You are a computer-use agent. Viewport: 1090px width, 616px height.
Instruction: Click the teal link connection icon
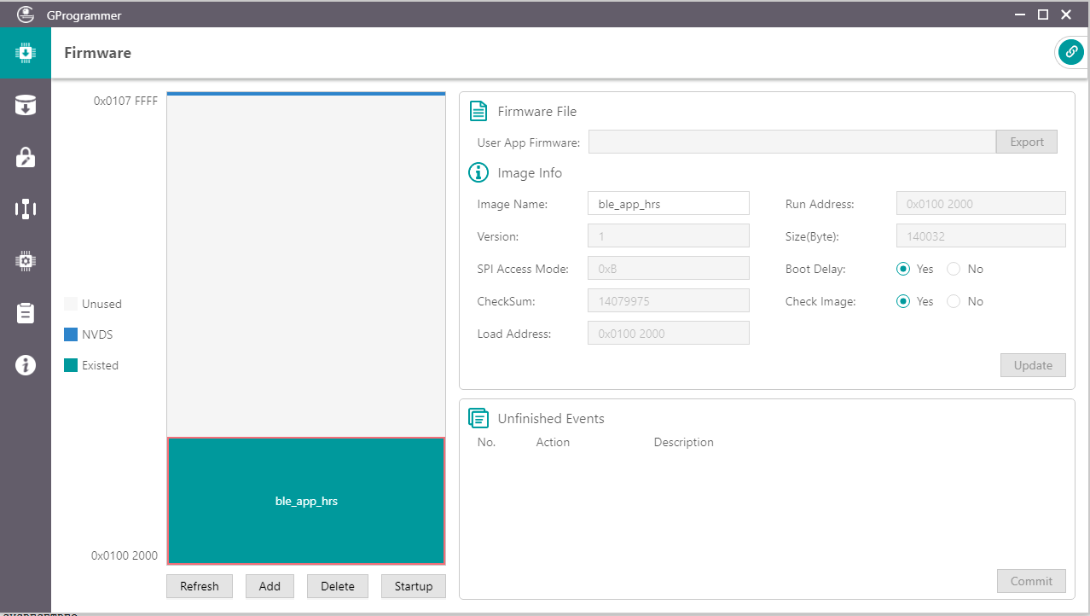coord(1070,52)
